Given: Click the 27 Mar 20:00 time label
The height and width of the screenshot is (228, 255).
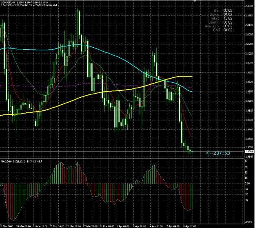Looking at the screenshot, I should click(90, 226).
